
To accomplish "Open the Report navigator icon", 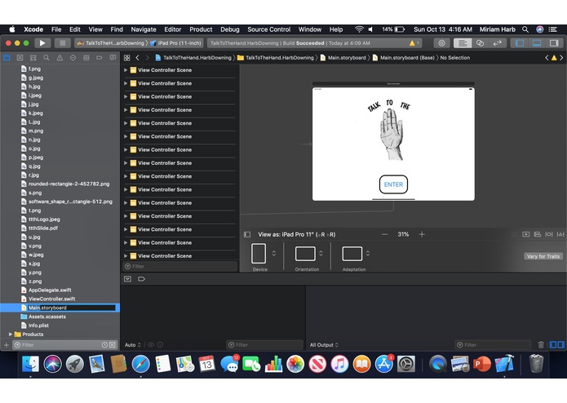I will 113,57.
